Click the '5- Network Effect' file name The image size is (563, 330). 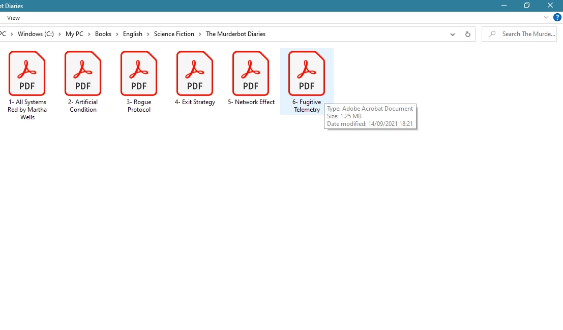coord(251,102)
